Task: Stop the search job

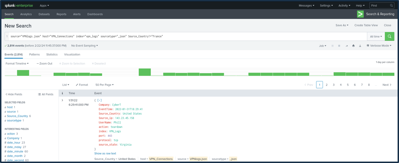Action: (339, 46)
